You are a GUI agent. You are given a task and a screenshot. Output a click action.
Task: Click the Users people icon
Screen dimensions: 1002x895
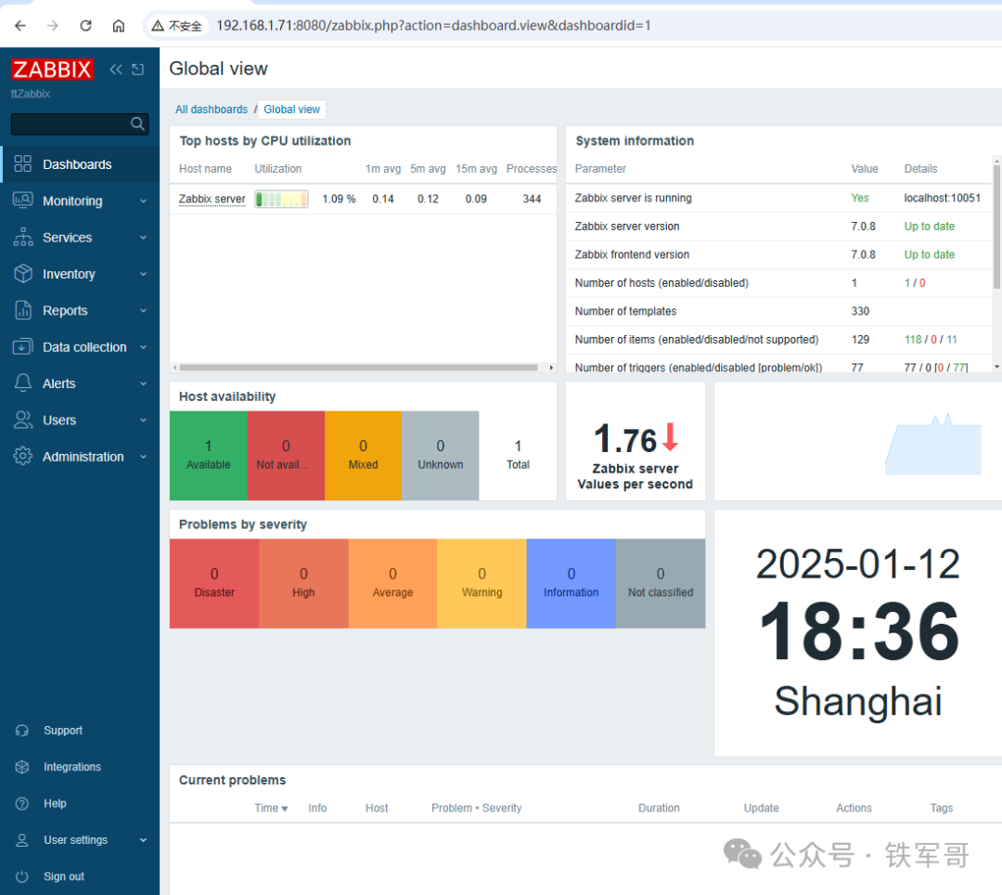click(x=22, y=420)
